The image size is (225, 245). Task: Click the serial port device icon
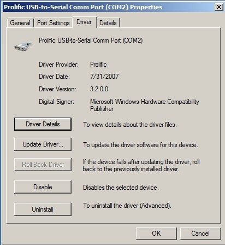tap(23, 46)
